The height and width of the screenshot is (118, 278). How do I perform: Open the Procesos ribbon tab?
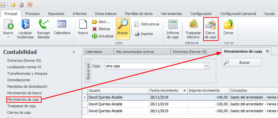click(33, 14)
